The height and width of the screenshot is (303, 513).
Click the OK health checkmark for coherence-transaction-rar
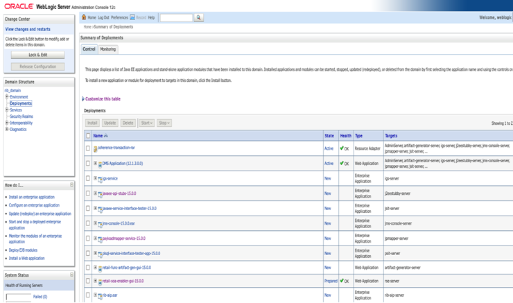[x=342, y=148]
